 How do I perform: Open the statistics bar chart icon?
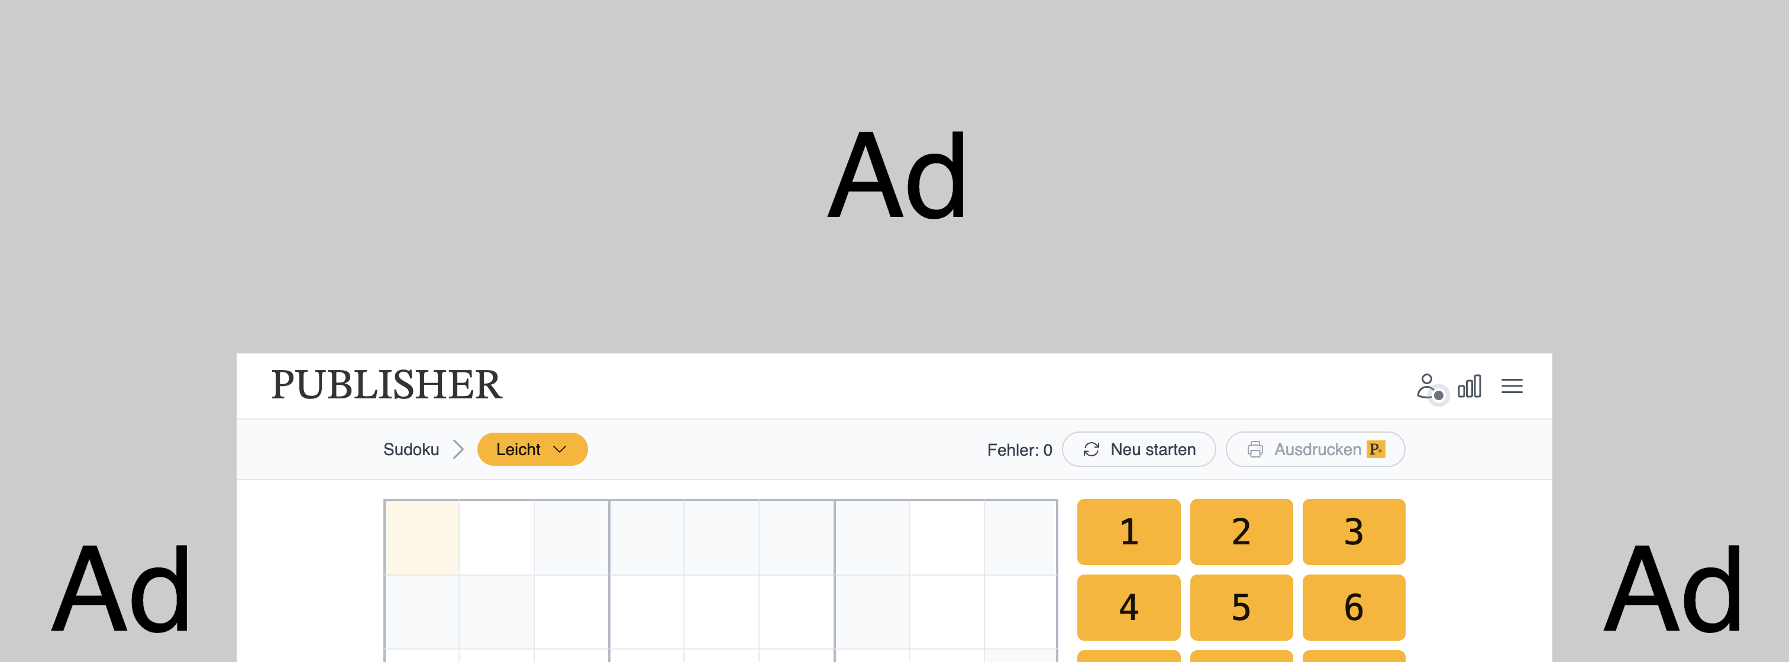pos(1470,387)
